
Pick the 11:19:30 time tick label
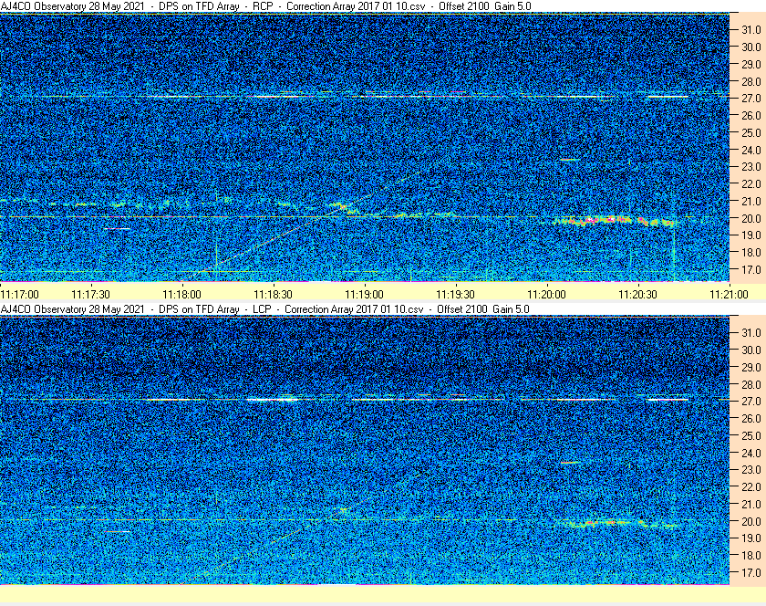coord(455,295)
